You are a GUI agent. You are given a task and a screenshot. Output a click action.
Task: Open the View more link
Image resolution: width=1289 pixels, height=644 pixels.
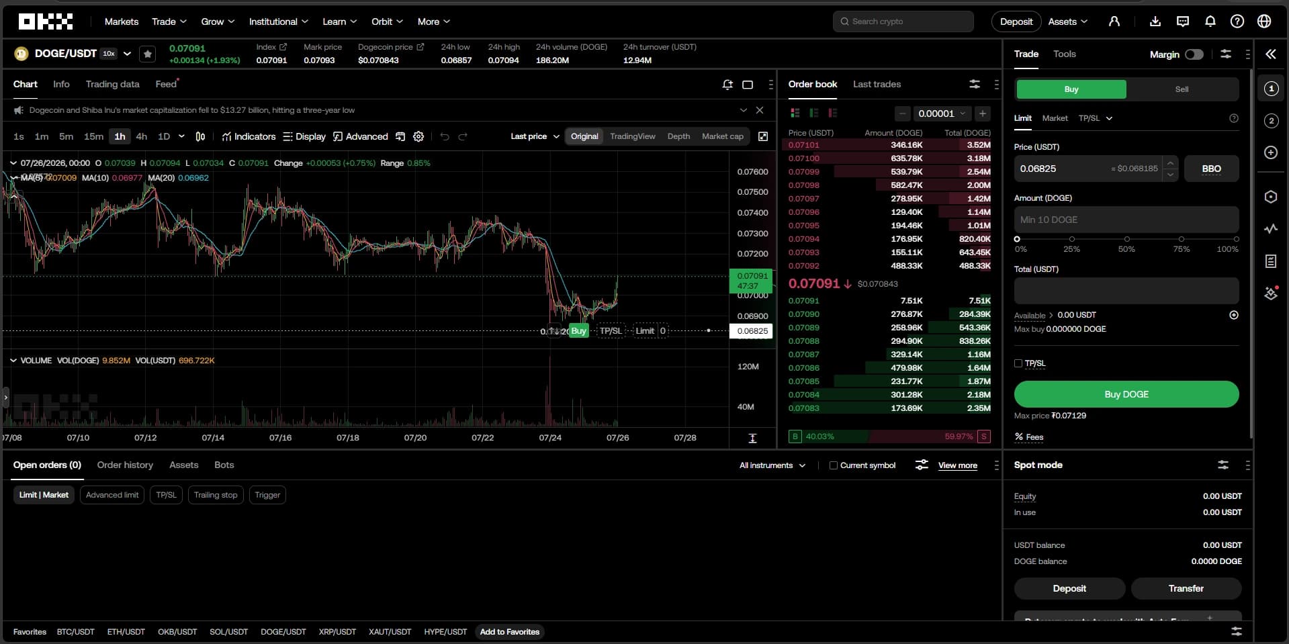pyautogui.click(x=957, y=465)
